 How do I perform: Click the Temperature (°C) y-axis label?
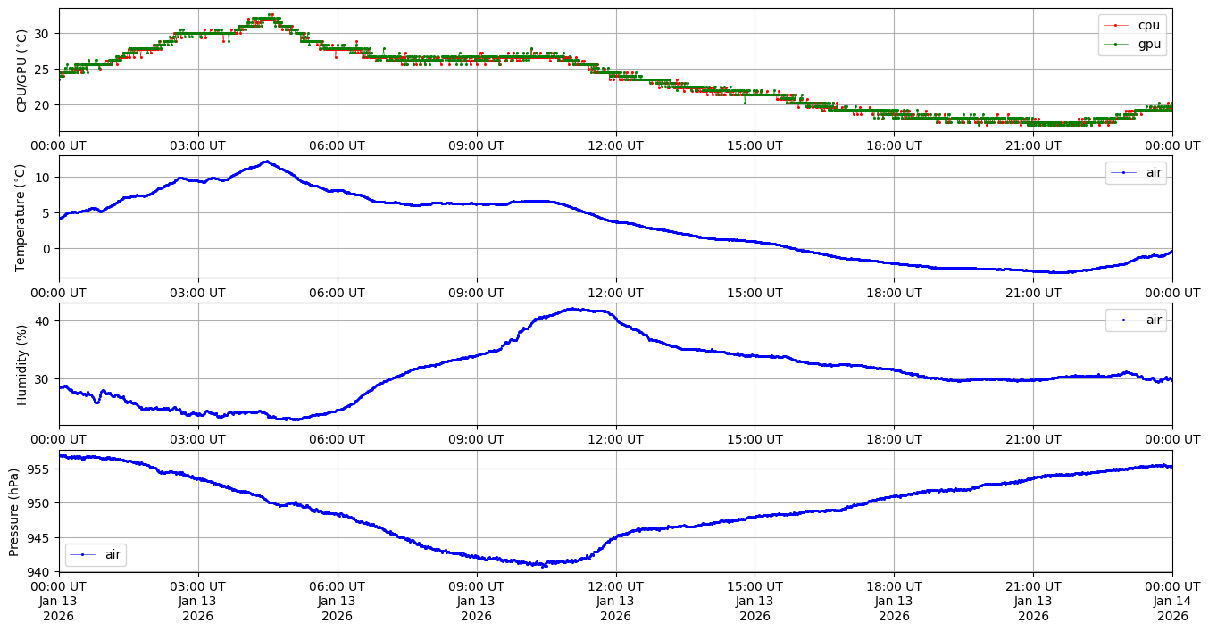(x=22, y=217)
